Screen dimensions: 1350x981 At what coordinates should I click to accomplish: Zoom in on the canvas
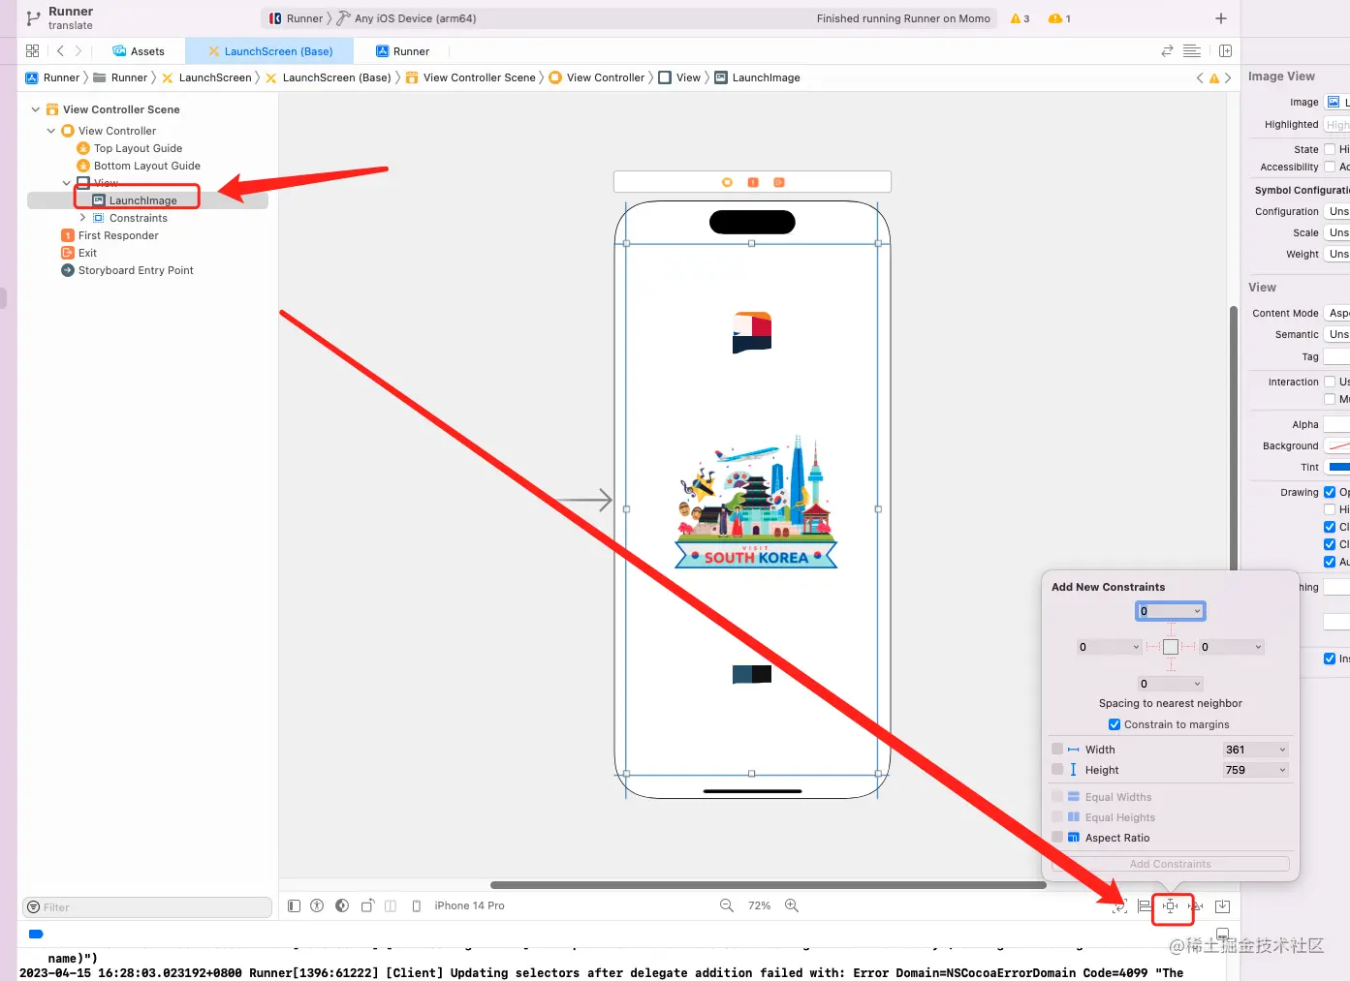coord(792,905)
